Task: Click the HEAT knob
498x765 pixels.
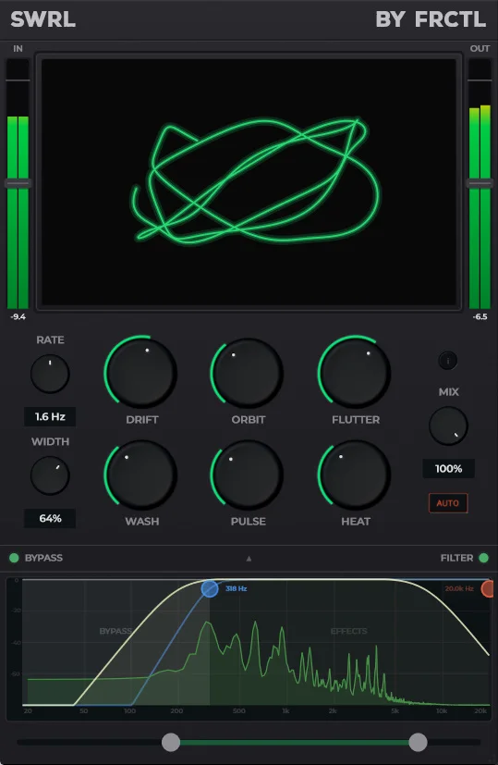Action: tap(354, 475)
